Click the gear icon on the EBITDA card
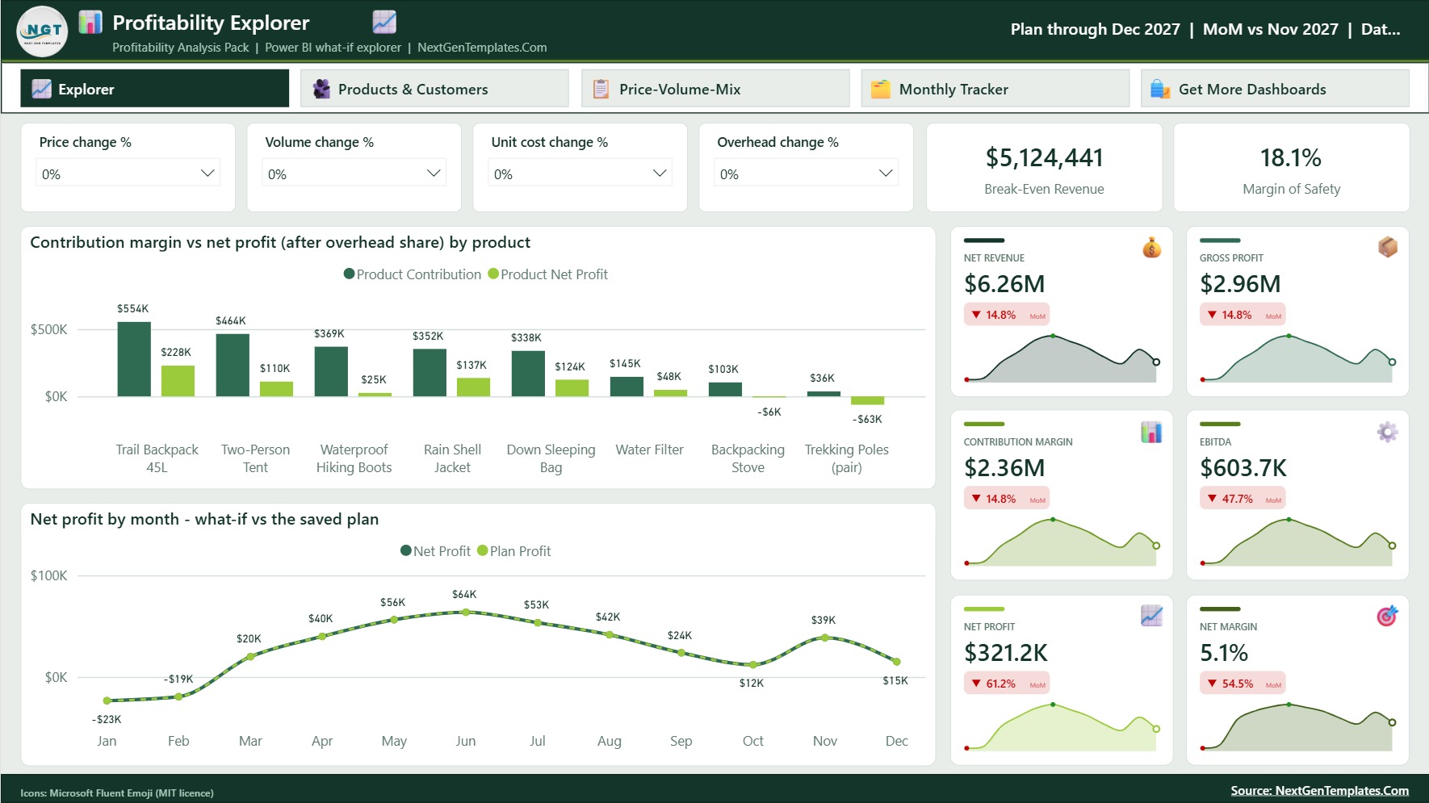Image resolution: width=1429 pixels, height=803 pixels. 1387,432
